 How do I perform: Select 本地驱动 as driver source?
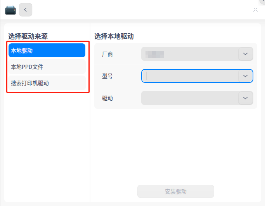coord(47,50)
